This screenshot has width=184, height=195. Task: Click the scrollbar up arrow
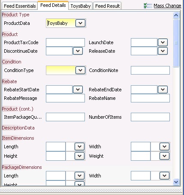coord(176,15)
